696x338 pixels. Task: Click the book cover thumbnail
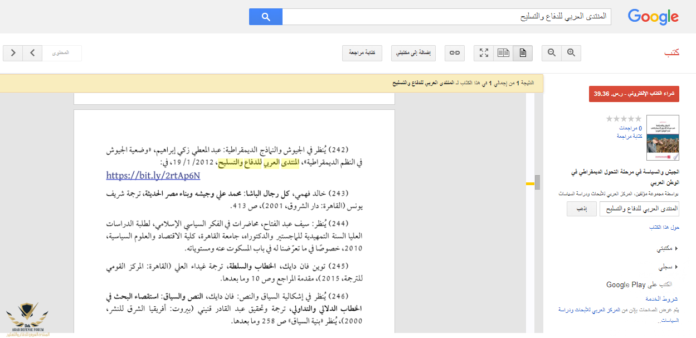click(659, 138)
